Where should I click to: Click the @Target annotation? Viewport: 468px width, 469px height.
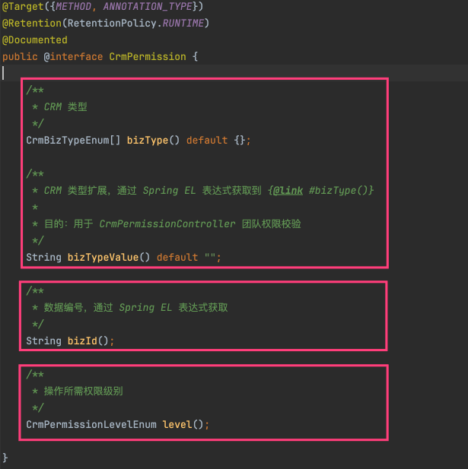21,6
